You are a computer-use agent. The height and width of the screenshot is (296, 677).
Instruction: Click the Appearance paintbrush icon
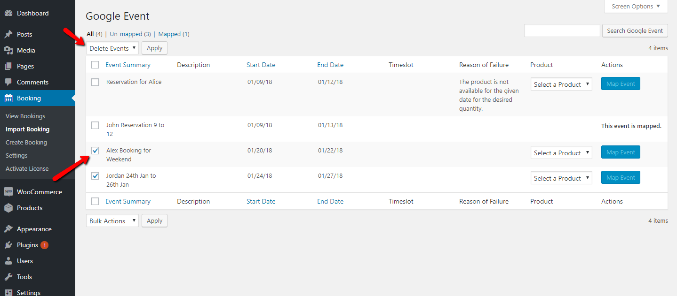(x=8, y=229)
